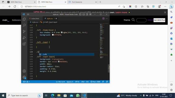Open a new browser tab
This screenshot has height=98, width=175.
[100, 2]
